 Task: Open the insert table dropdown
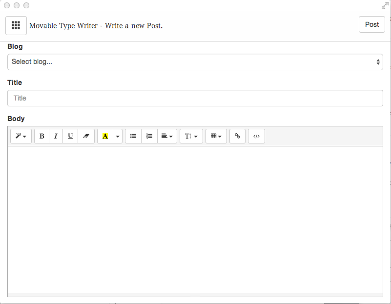pyautogui.click(x=216, y=136)
